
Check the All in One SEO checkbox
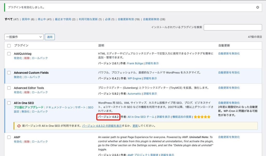9,103
